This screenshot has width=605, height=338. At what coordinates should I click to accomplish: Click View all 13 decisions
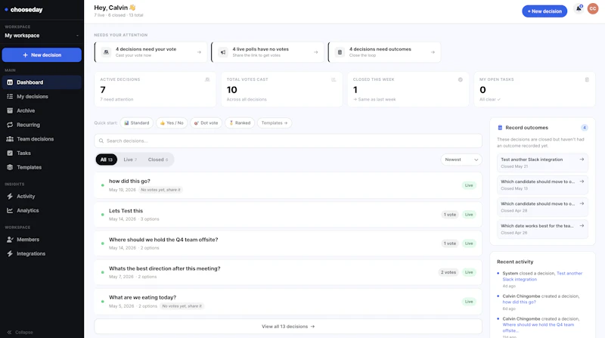288,327
